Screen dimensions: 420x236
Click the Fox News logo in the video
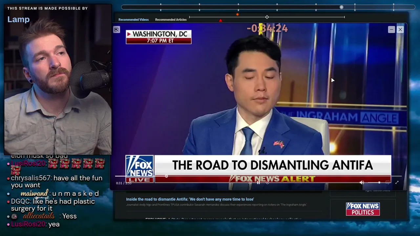coord(139,169)
